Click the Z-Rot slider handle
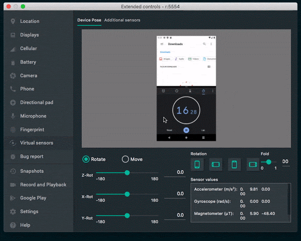 pyautogui.click(x=127, y=172)
